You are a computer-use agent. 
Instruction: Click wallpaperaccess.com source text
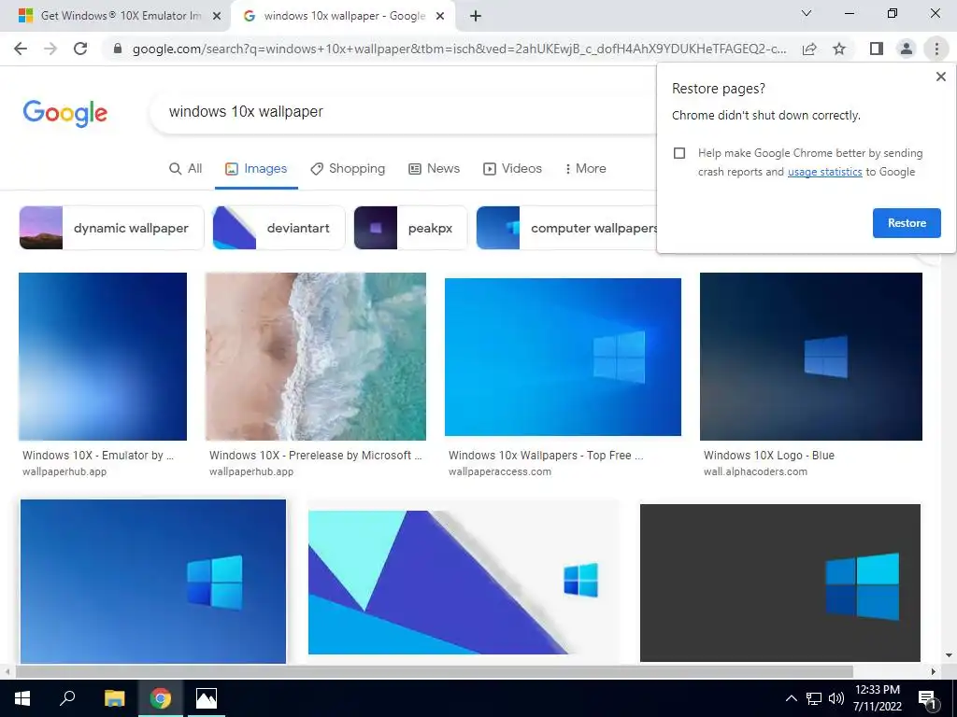pos(500,471)
